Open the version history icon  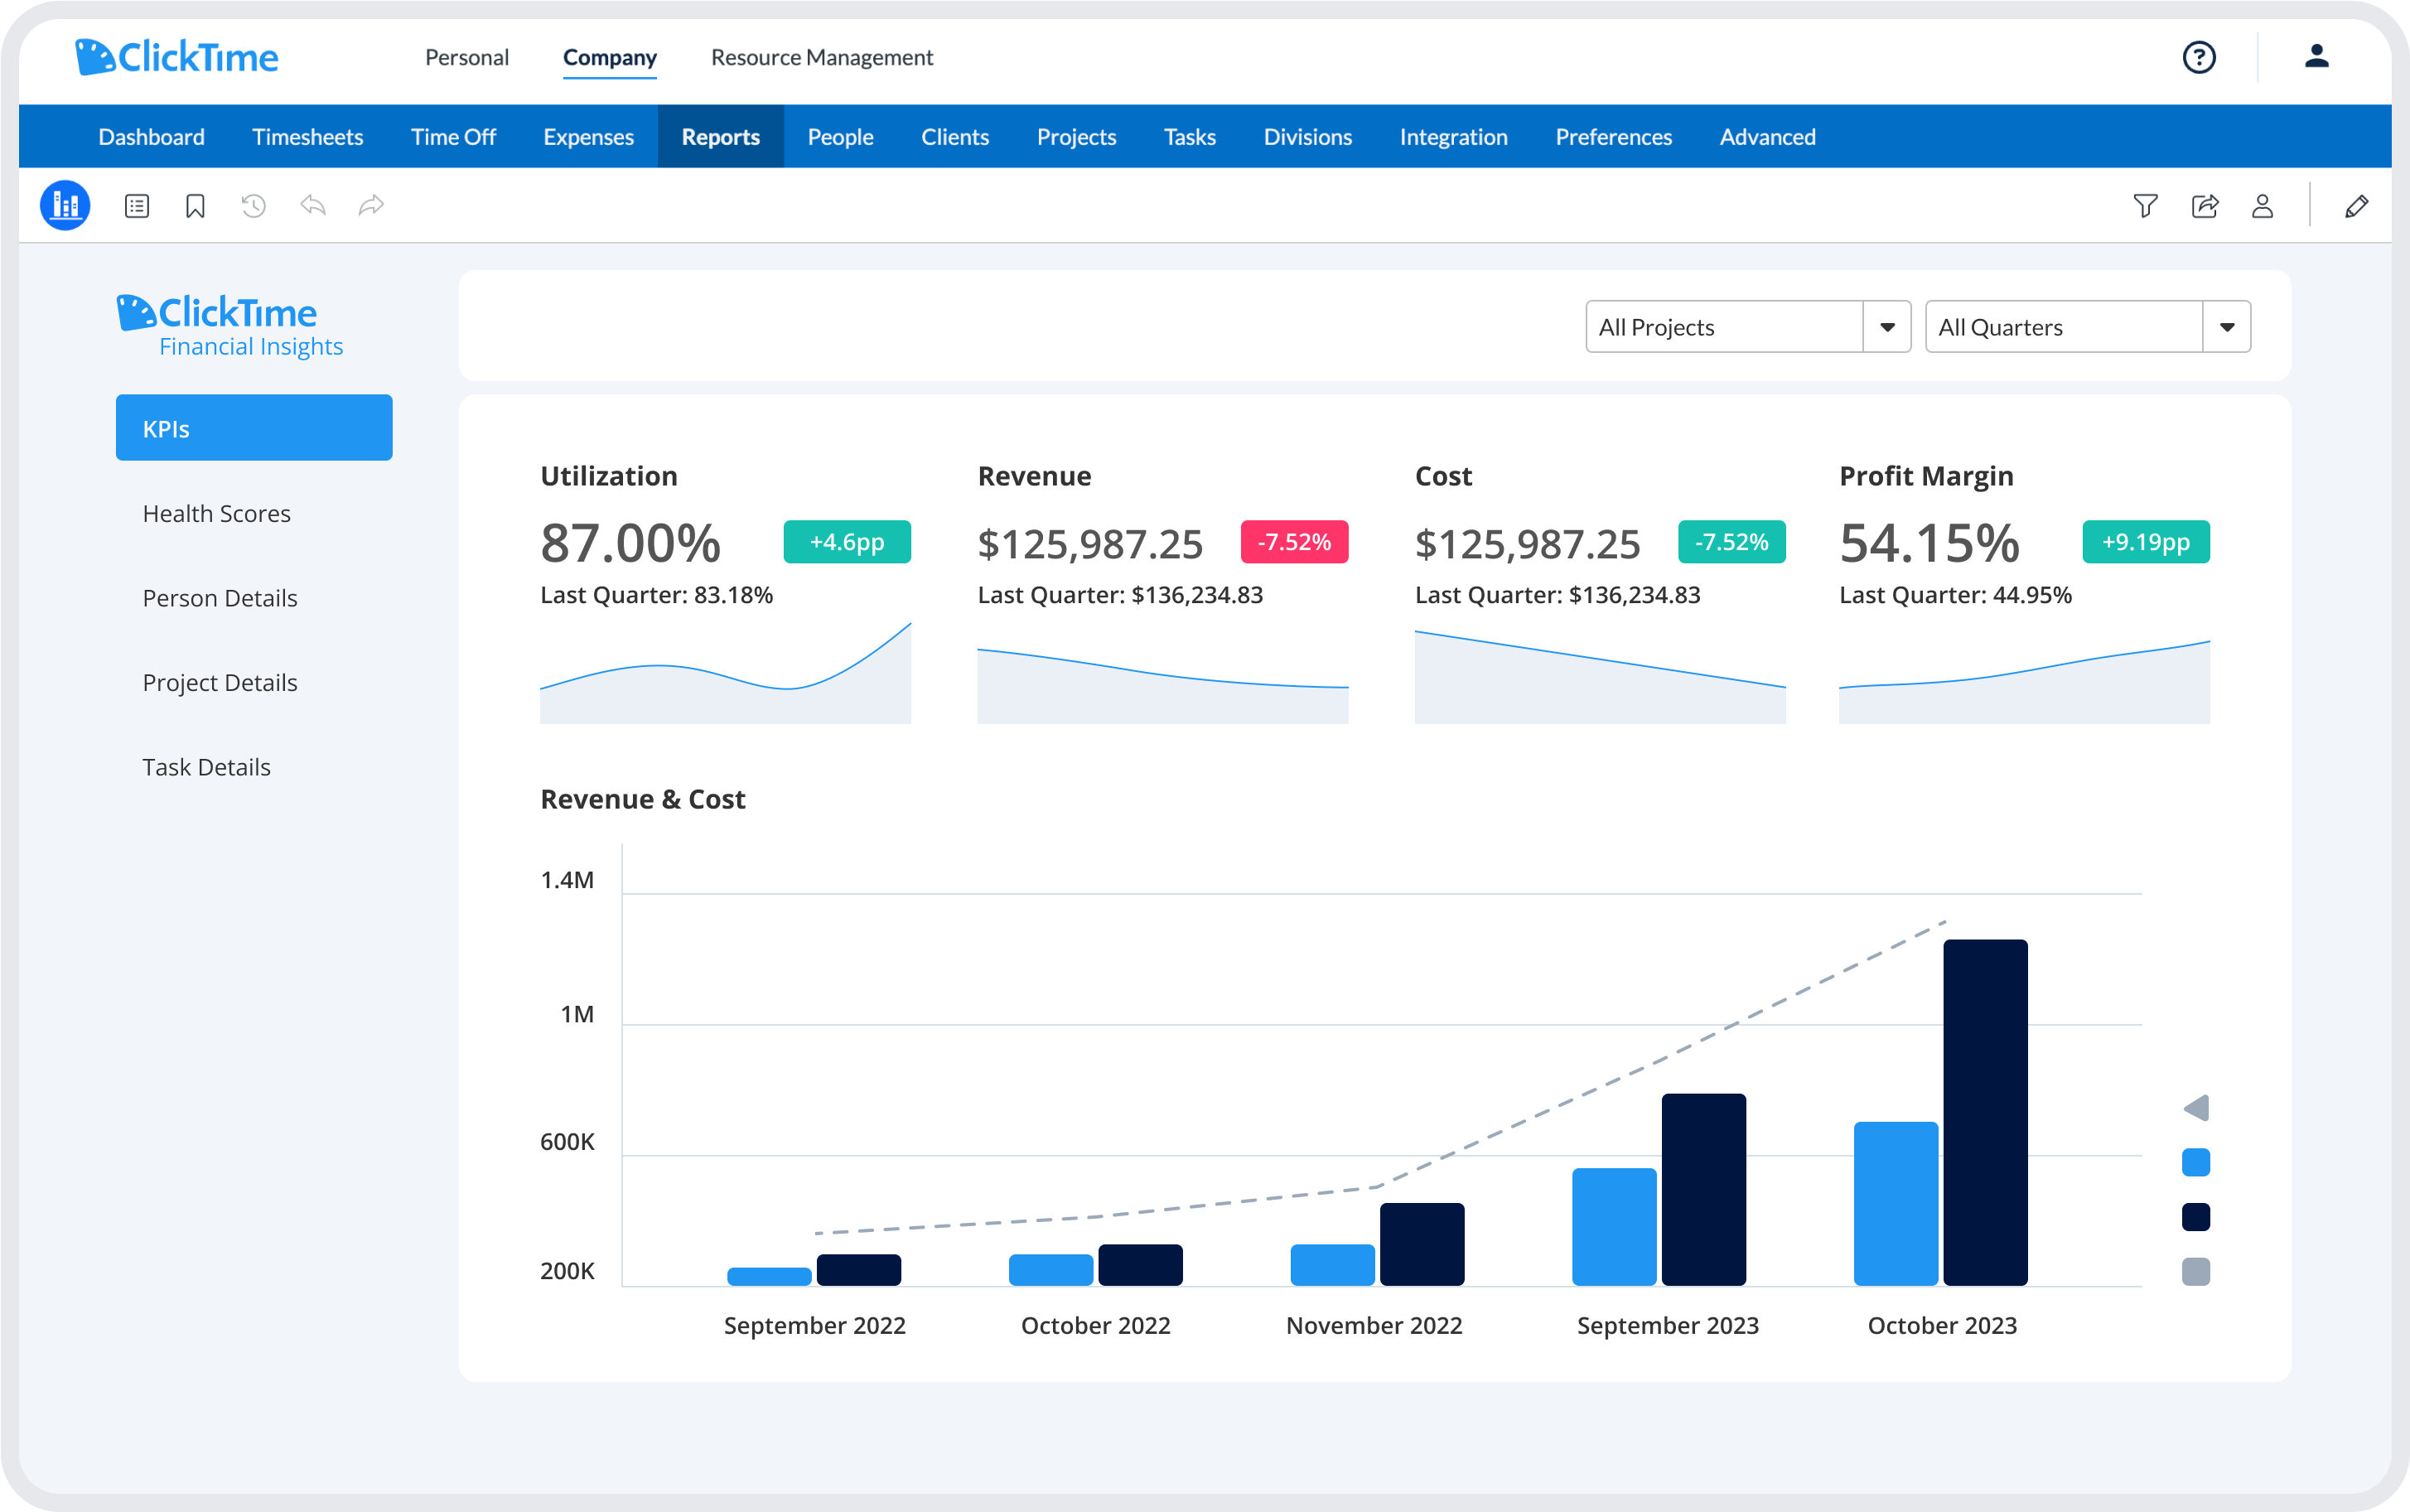tap(253, 205)
